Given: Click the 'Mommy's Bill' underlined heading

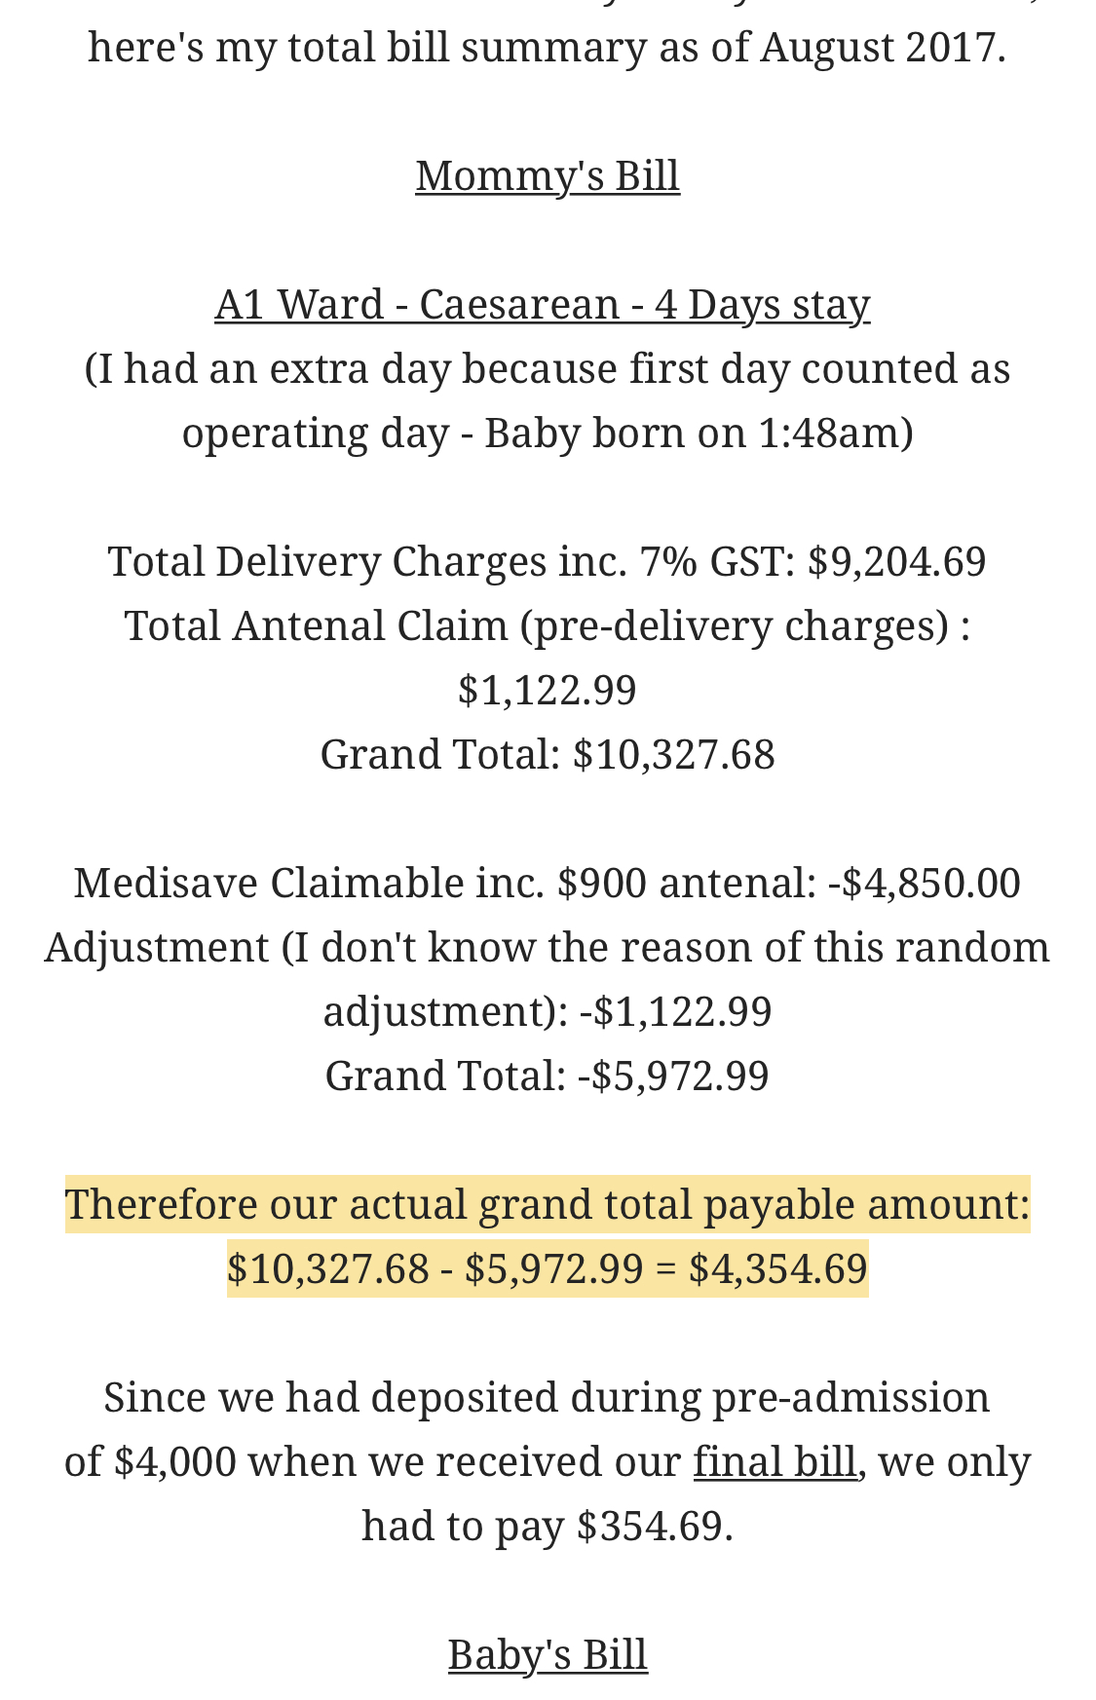Looking at the screenshot, I should coord(548,176).
